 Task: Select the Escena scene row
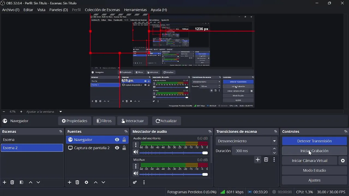pyautogui.click(x=32, y=140)
